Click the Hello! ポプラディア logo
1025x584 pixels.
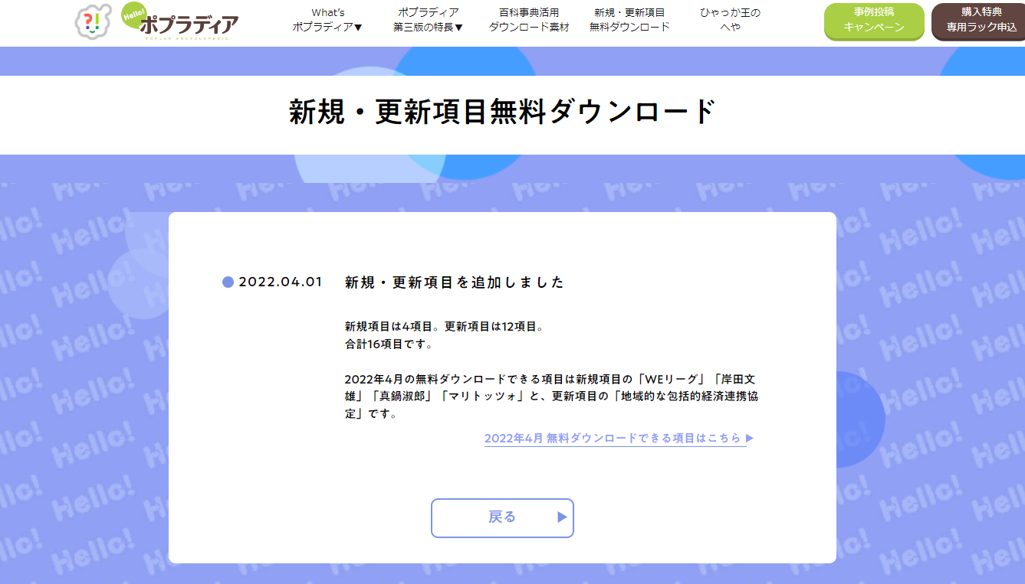(x=180, y=21)
